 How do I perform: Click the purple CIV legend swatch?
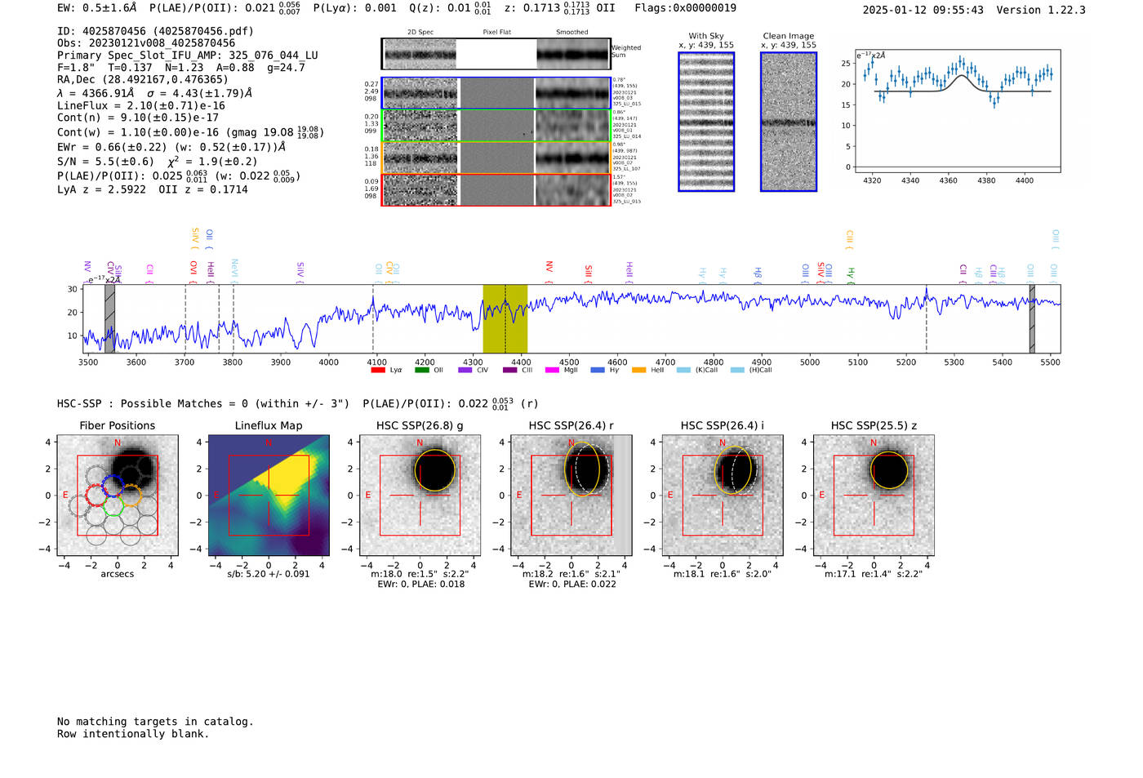pos(465,370)
